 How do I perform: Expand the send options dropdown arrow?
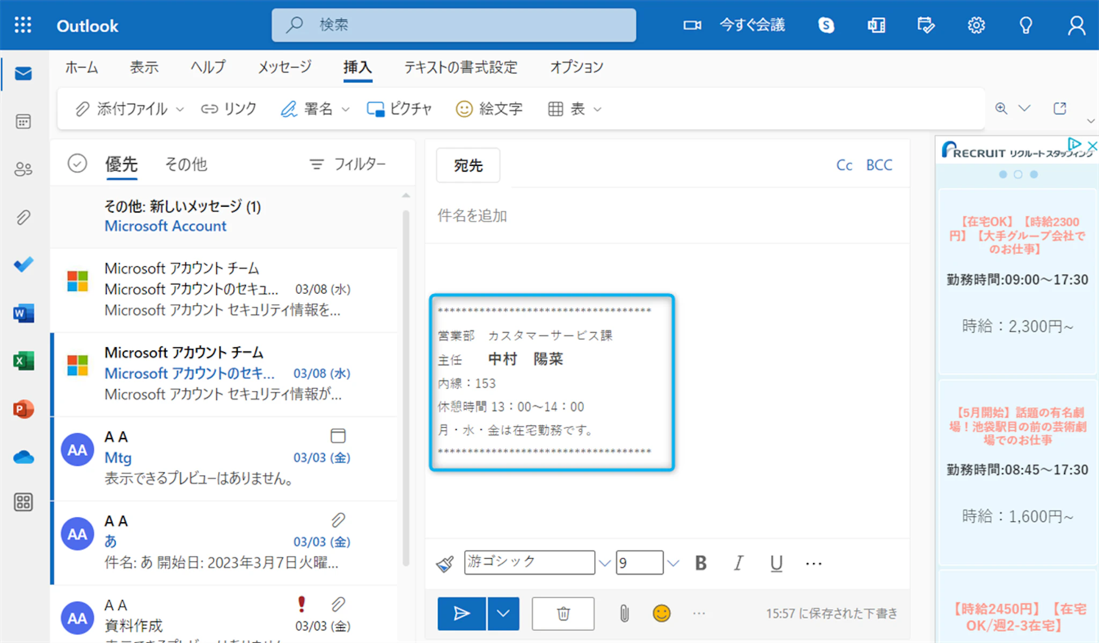503,613
